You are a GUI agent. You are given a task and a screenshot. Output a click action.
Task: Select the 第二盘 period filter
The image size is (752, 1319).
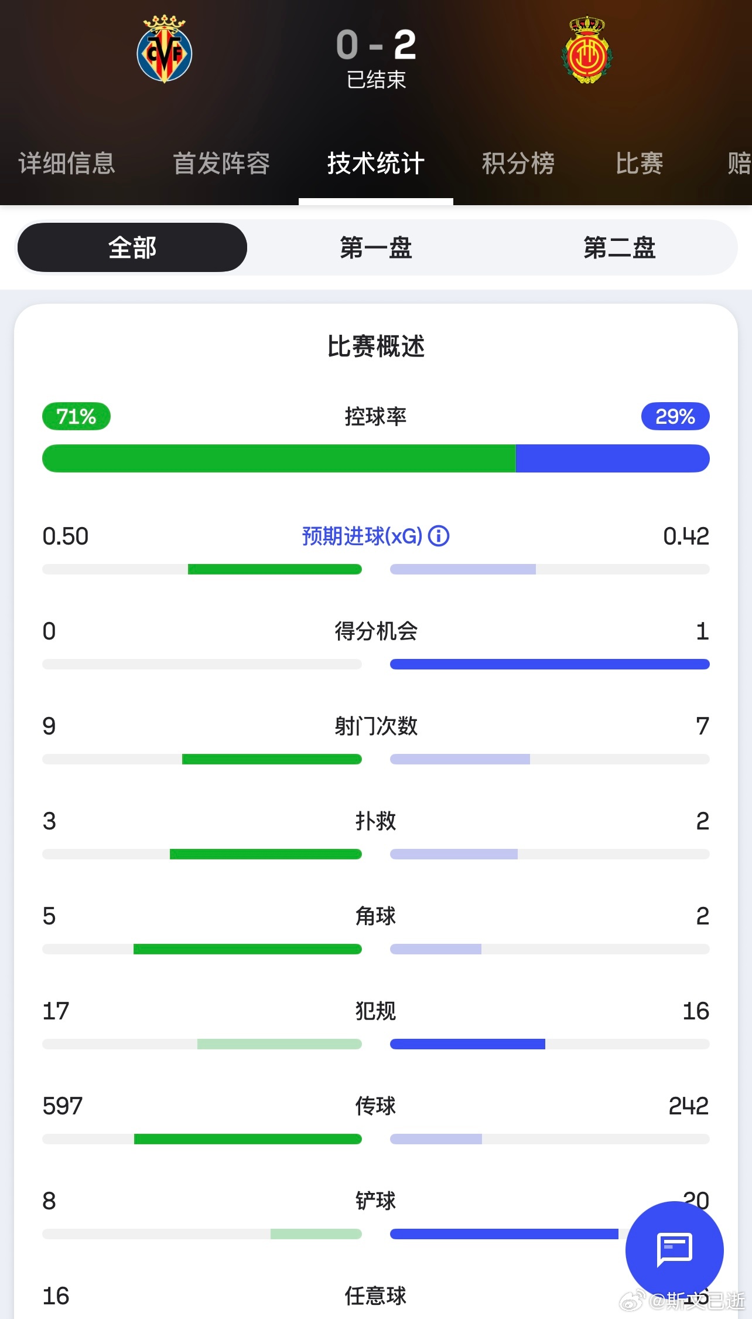coord(620,247)
